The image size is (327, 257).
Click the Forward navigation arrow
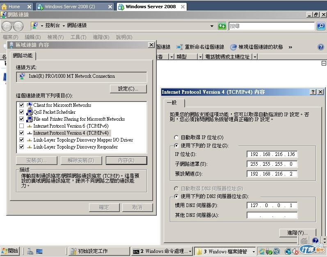pos(18,27)
